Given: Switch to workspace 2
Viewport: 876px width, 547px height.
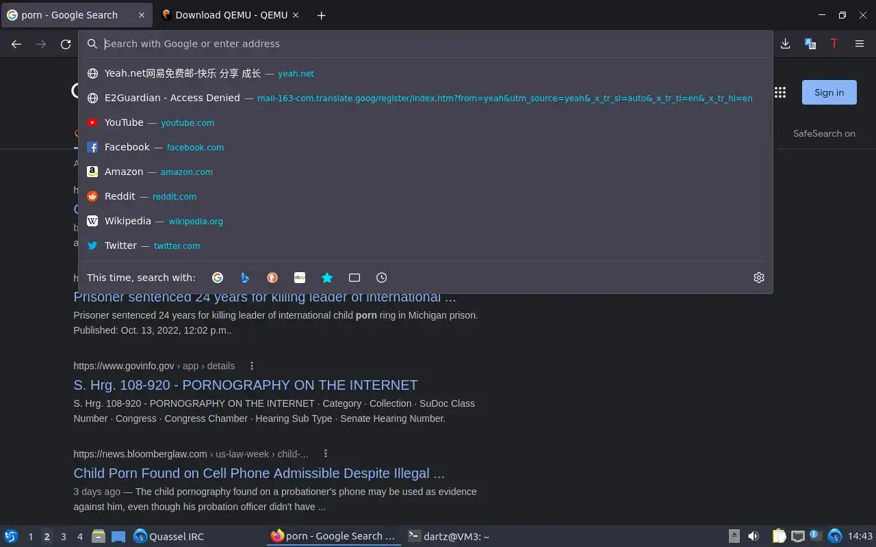Looking at the screenshot, I should pyautogui.click(x=47, y=537).
